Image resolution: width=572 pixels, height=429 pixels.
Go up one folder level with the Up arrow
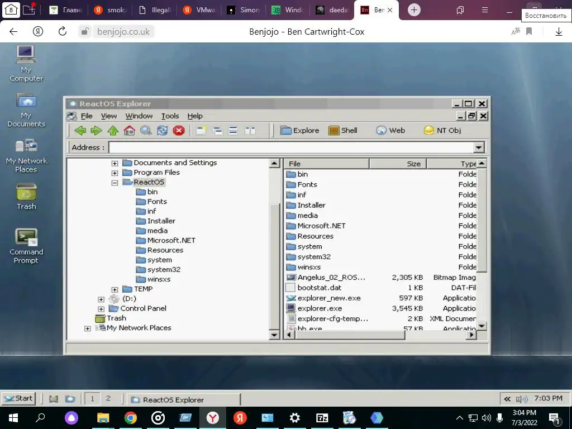(x=113, y=130)
